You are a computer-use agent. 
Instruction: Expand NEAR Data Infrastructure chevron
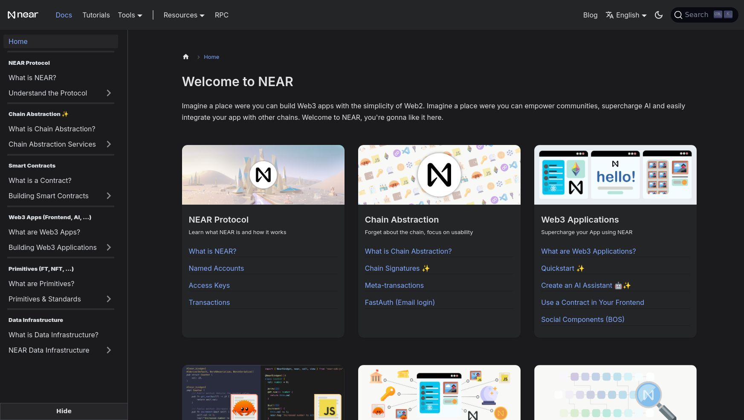109,350
